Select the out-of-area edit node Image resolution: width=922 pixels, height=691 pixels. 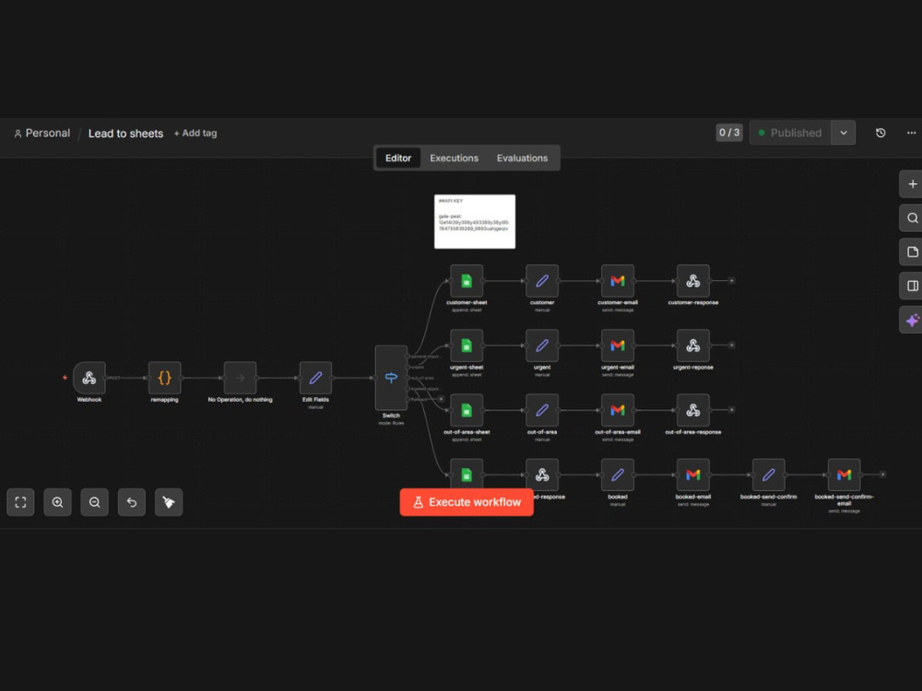(x=542, y=410)
